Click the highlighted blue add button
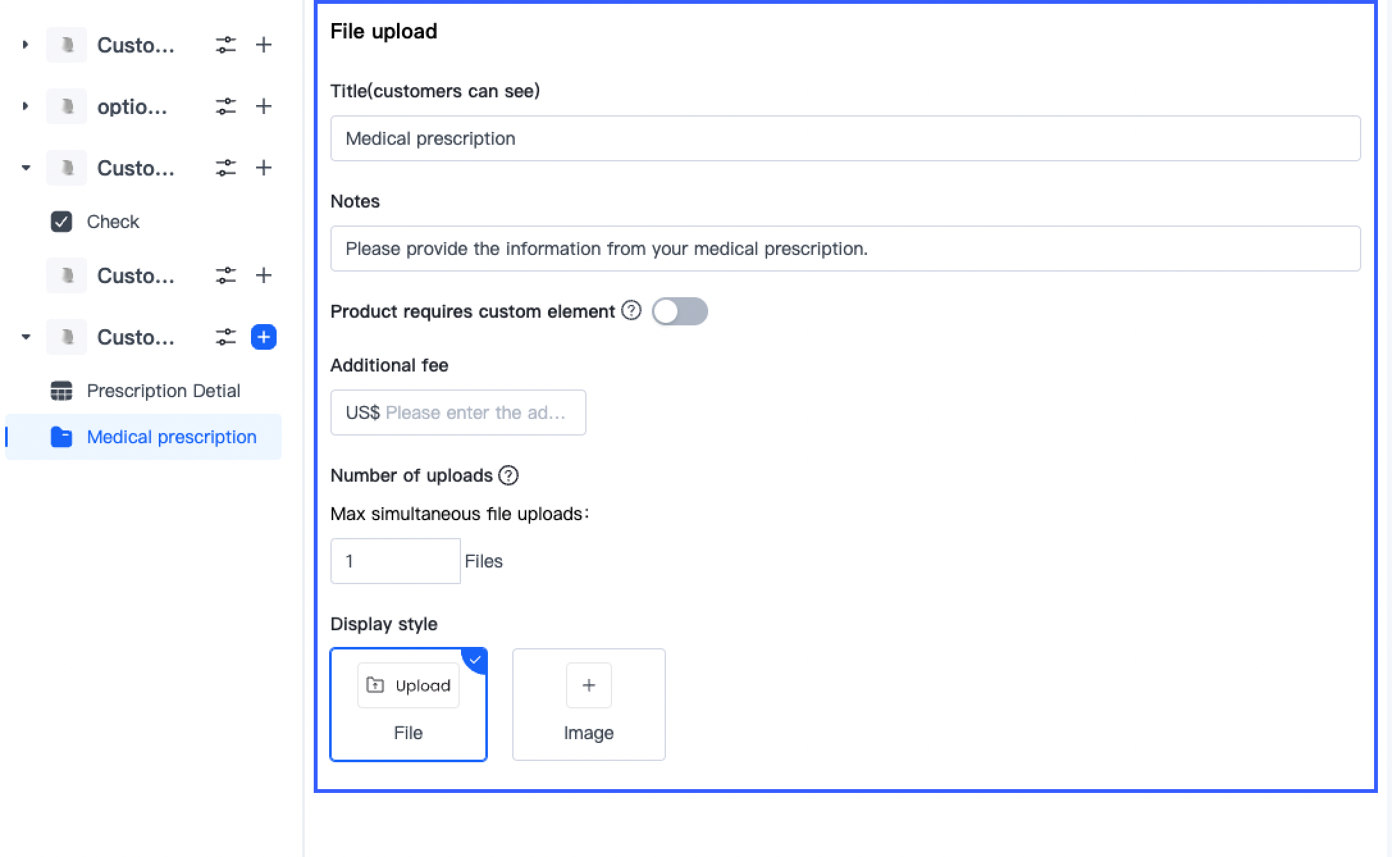The height and width of the screenshot is (857, 1392). [263, 337]
